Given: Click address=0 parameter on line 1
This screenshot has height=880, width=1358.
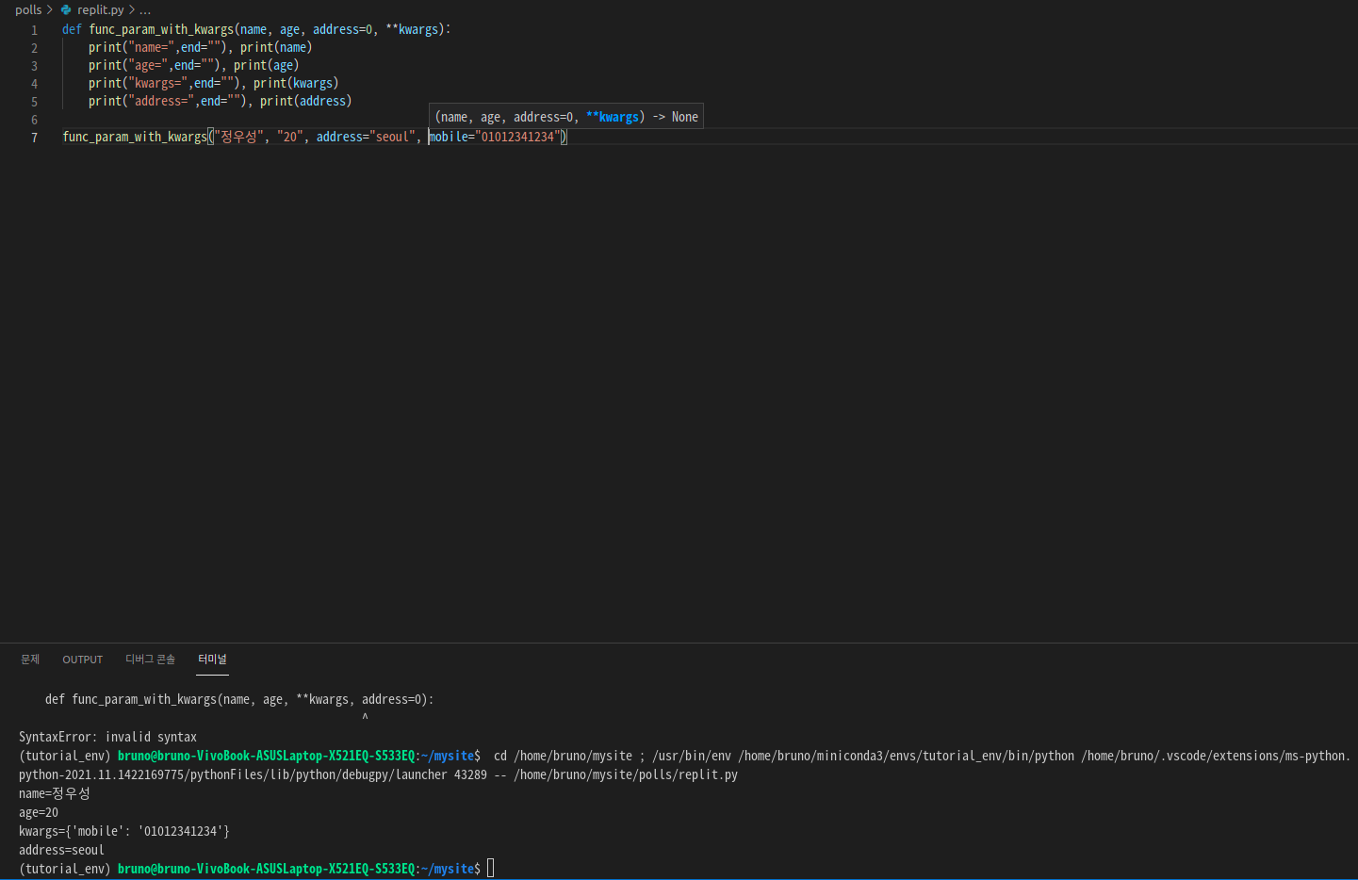Looking at the screenshot, I should point(342,29).
